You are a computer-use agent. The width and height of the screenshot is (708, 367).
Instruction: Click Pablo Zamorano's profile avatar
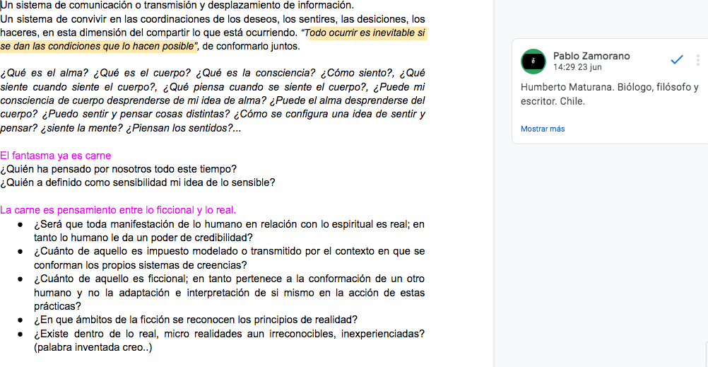point(533,62)
